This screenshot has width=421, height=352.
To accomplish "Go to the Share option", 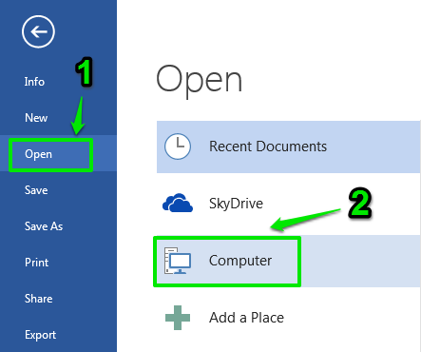I will pos(39,299).
